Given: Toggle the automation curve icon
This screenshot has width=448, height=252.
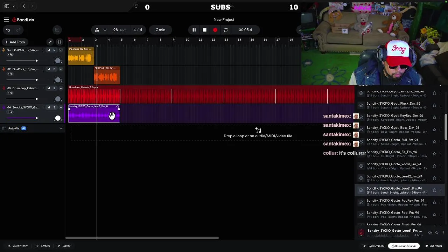Looking at the screenshot, I should [x=50, y=42].
